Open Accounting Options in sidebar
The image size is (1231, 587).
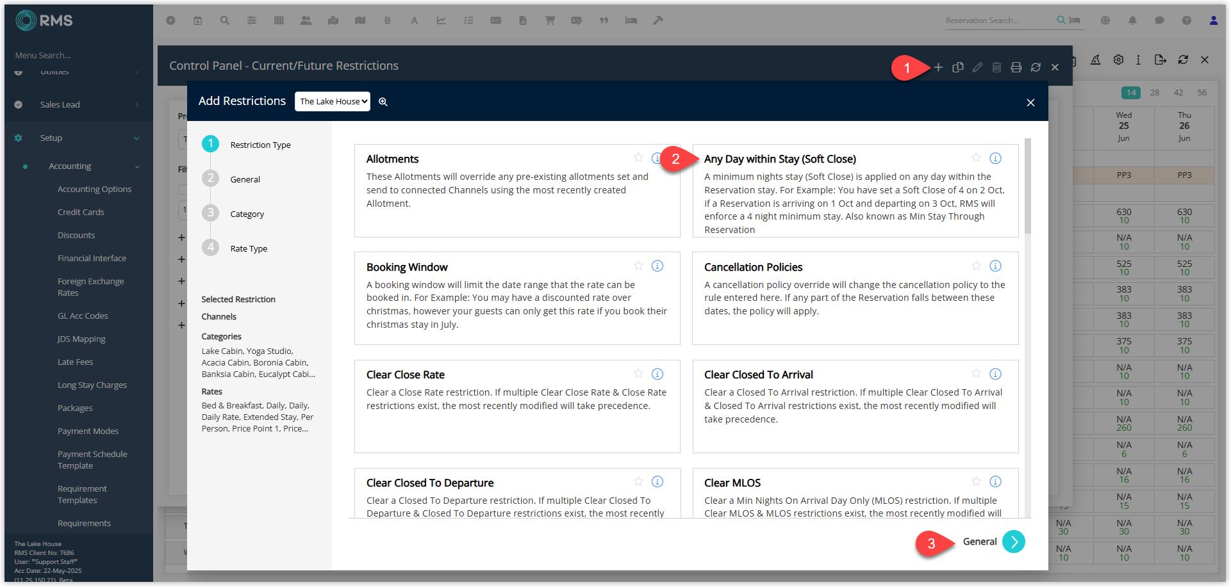point(94,189)
